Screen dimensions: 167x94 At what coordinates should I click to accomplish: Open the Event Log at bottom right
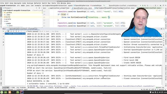pos(160,88)
